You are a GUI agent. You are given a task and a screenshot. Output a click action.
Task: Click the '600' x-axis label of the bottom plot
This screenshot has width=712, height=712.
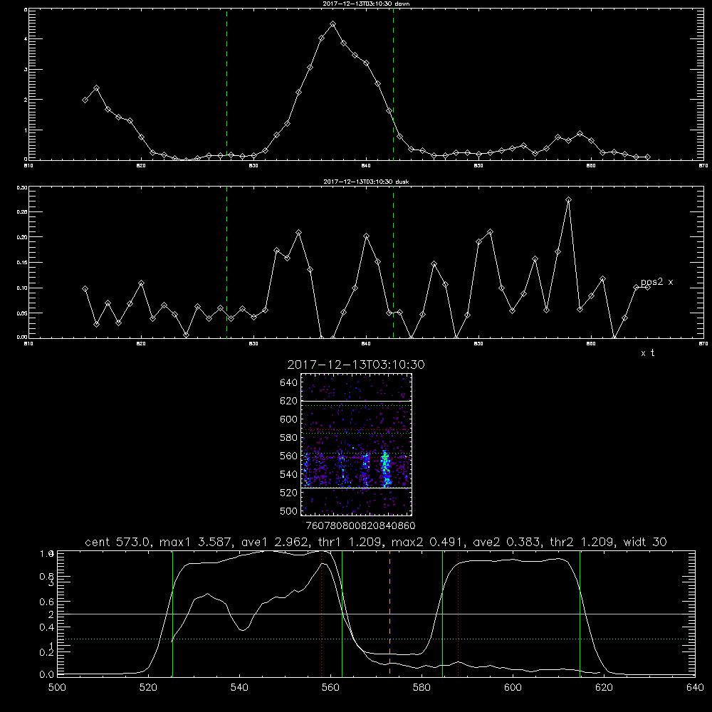(x=513, y=688)
